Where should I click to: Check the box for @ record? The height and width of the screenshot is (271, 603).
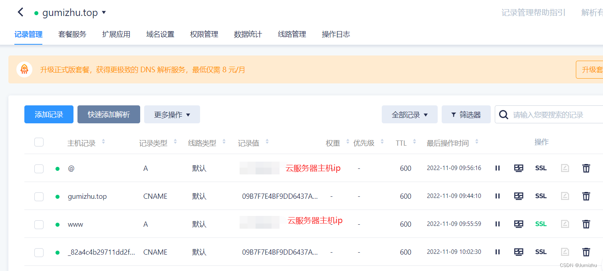39,168
